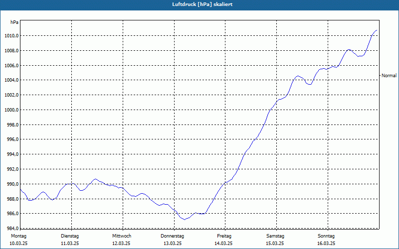This screenshot has width=399, height=249.
Task: Click the chart title 'Luftdruck [hPa] skaliert'
Action: click(202, 4)
